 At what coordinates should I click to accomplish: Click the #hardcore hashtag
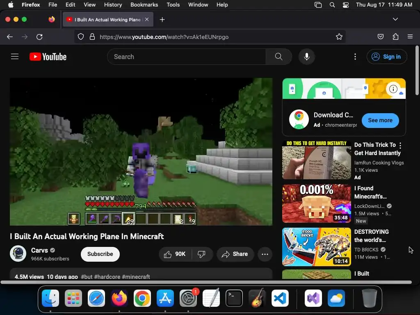[107, 277]
